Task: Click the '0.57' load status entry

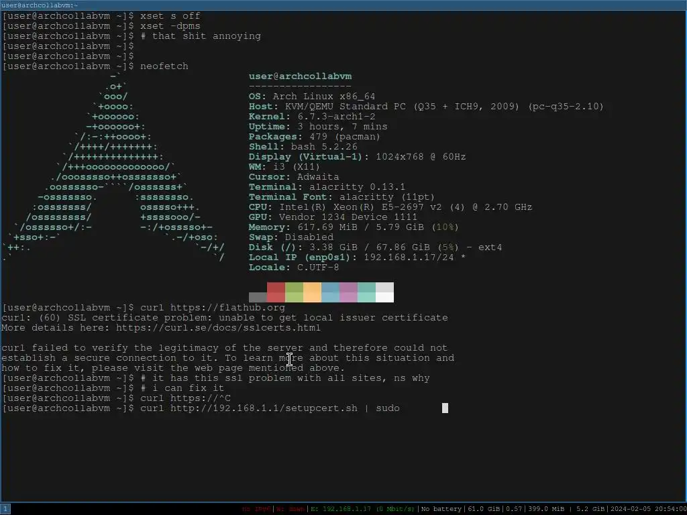Action: (x=514, y=509)
